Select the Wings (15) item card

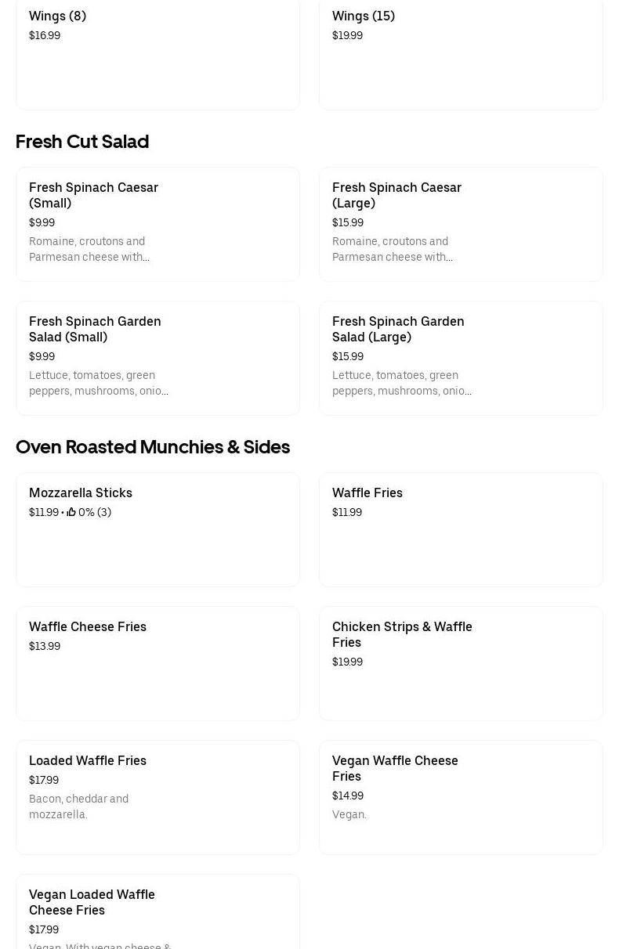click(461, 54)
